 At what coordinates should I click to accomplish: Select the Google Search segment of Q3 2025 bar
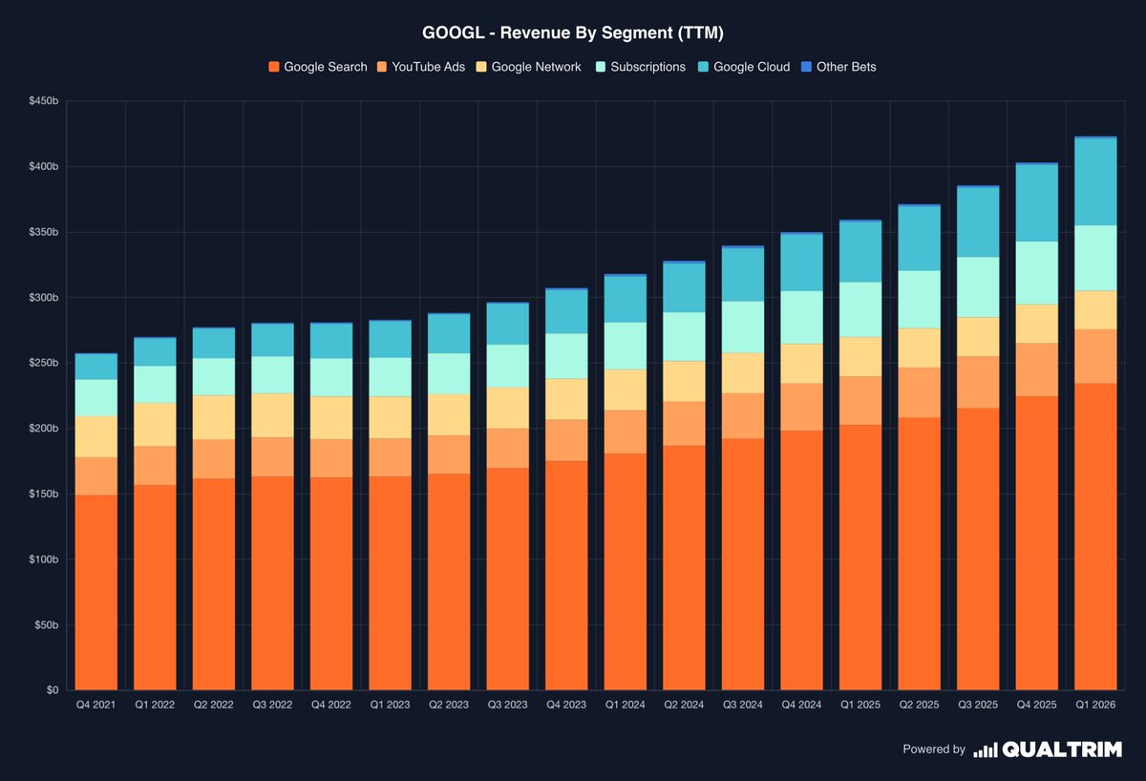(978, 549)
